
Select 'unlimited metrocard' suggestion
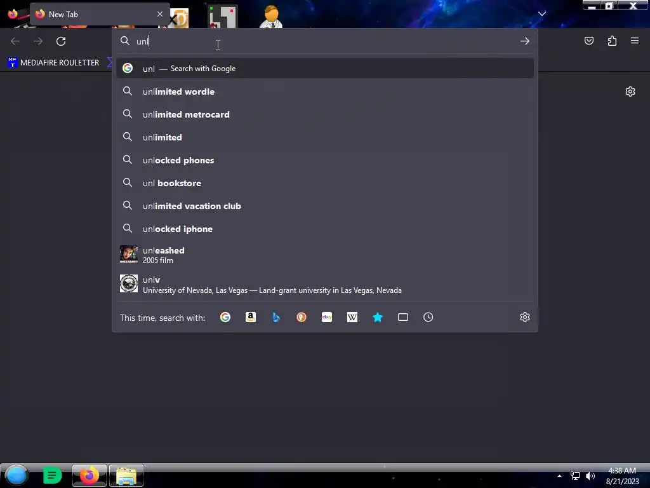pos(325,114)
